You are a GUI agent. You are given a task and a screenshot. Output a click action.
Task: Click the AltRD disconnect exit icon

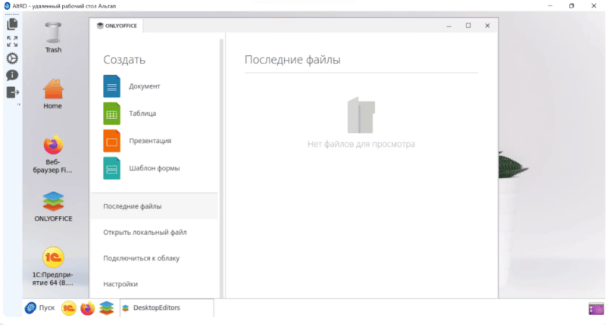click(x=12, y=92)
